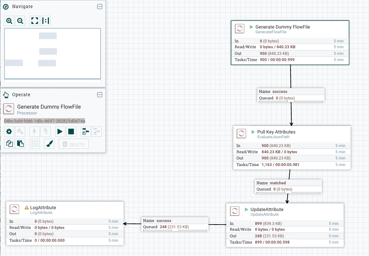This screenshot has height=256, width=369.
Task: Start the selected processor
Action: 60,131
